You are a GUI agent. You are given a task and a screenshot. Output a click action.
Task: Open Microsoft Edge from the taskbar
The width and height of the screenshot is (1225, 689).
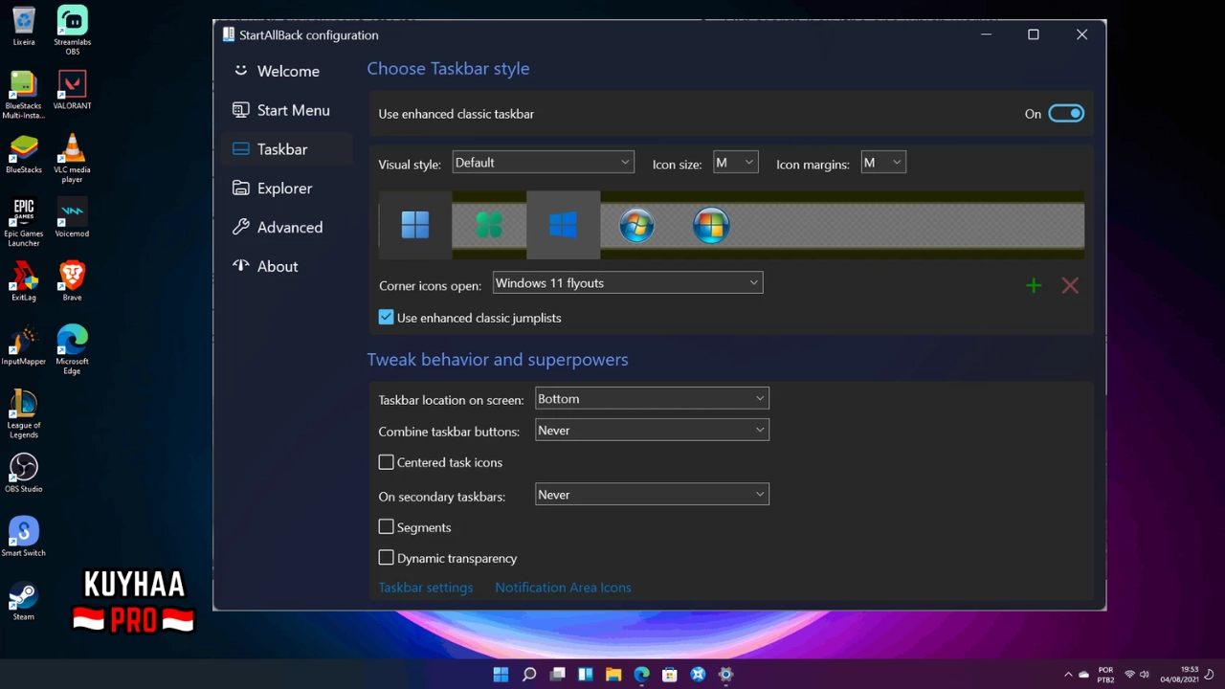(x=642, y=675)
